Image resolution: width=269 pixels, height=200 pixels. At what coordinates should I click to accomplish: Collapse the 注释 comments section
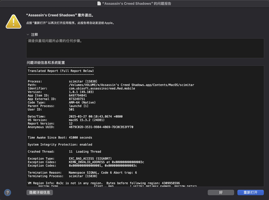click(x=28, y=34)
